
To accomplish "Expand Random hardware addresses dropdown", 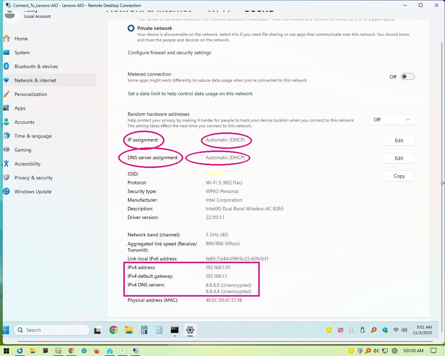I will tap(392, 120).
